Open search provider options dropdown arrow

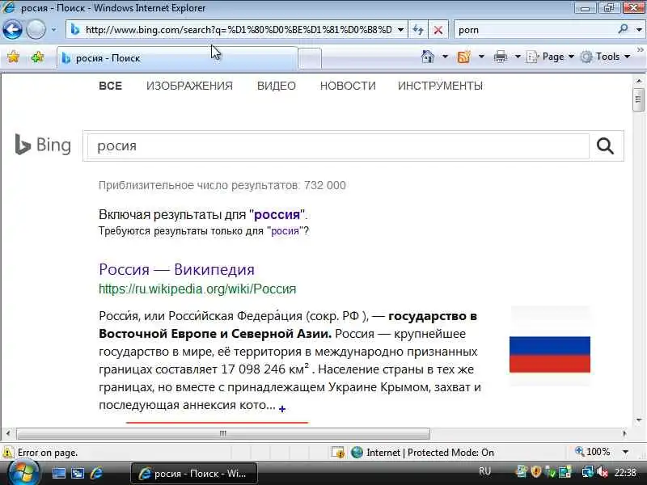(639, 30)
